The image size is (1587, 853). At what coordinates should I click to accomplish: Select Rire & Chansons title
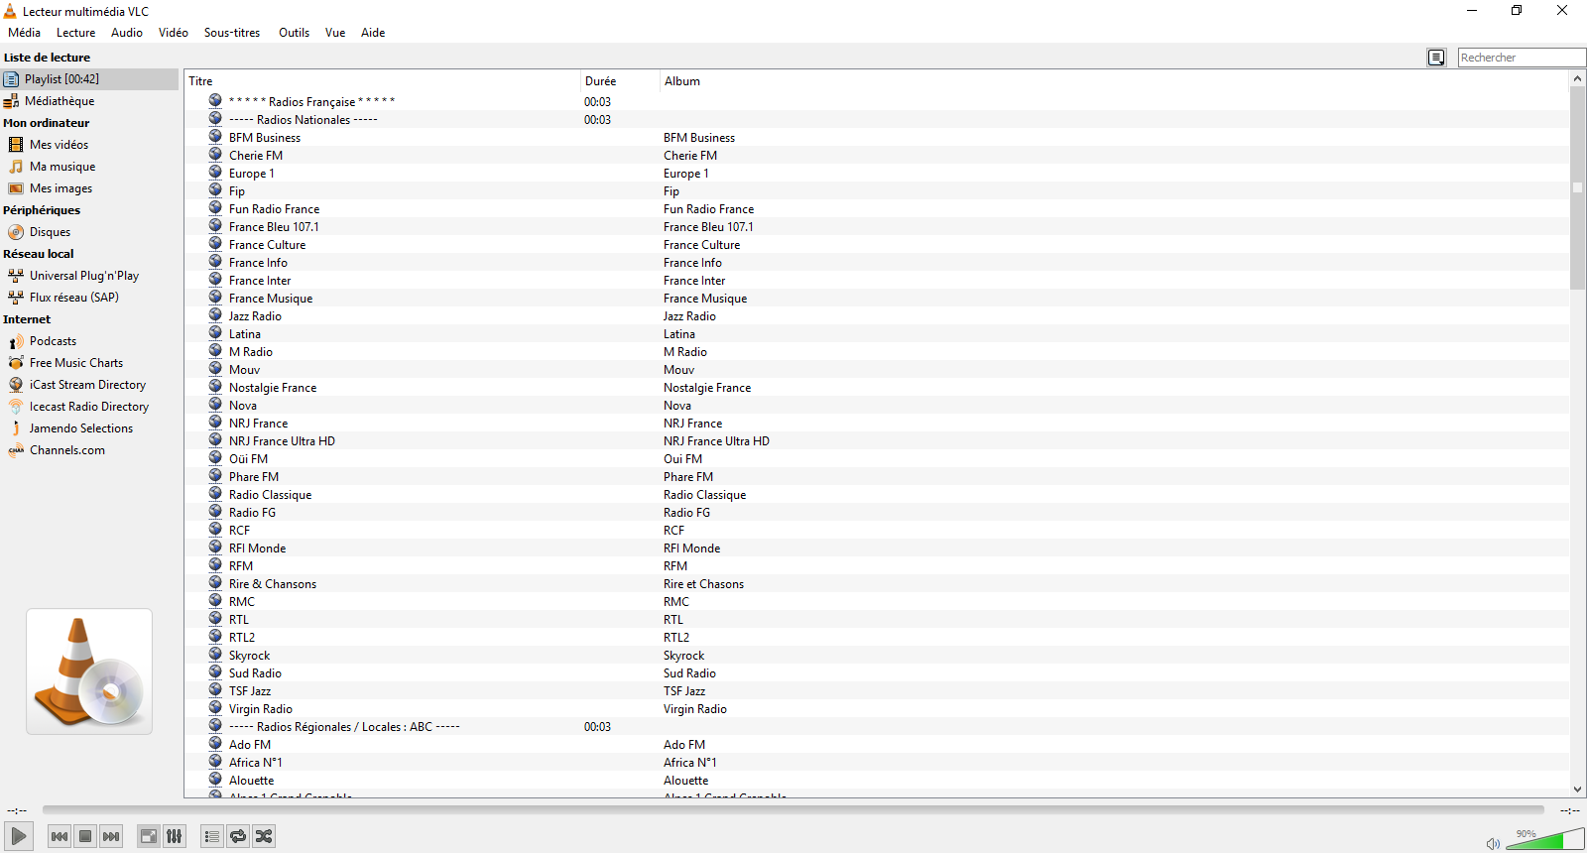(x=273, y=584)
